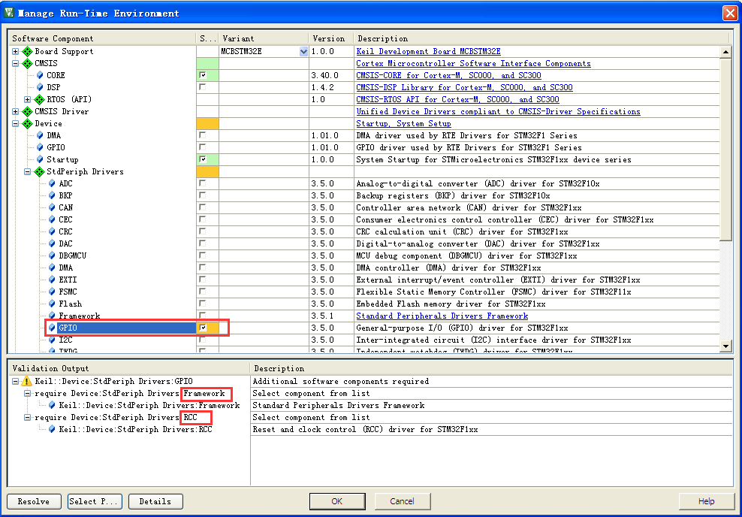
Task: Collapse the require Framework validation node
Action: 28,394
